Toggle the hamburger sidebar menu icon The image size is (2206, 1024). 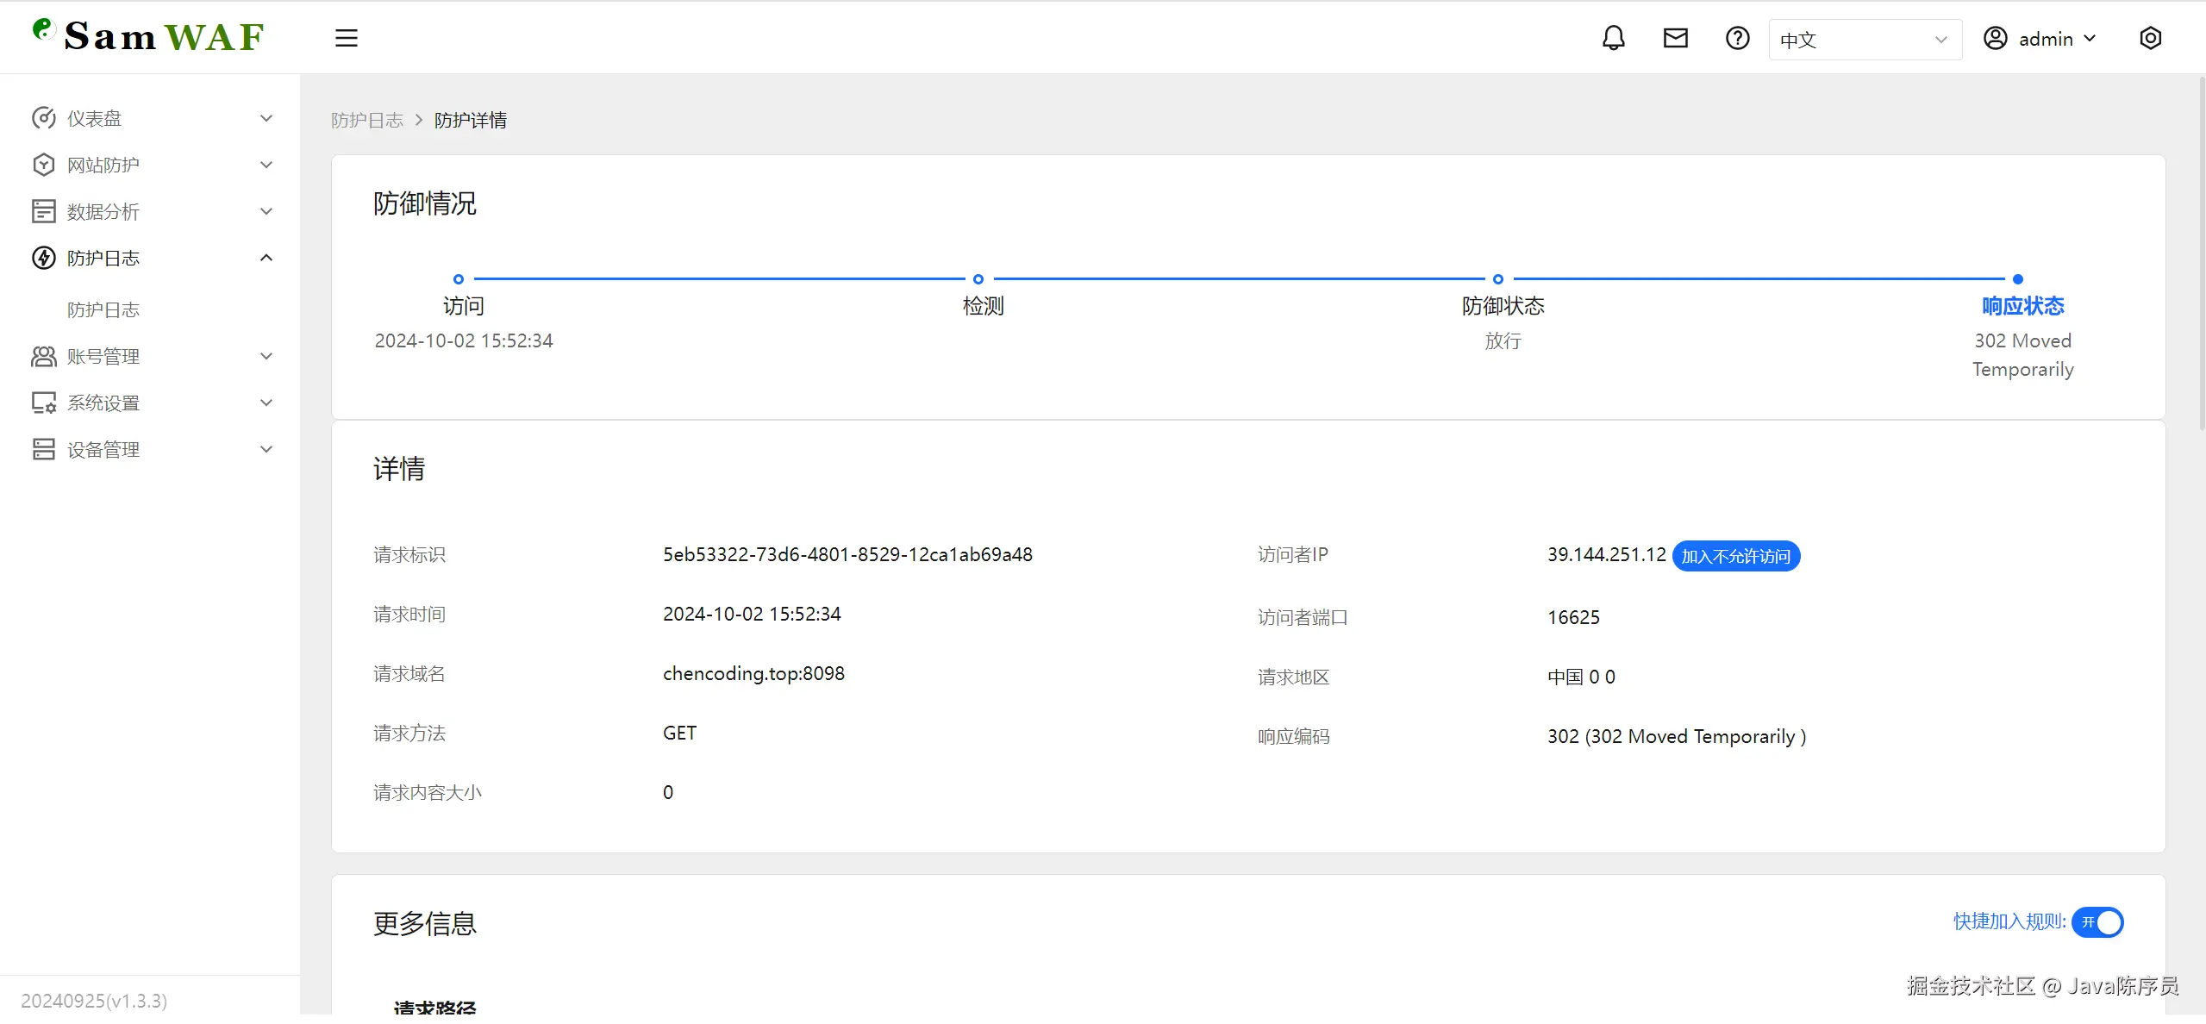tap(346, 38)
